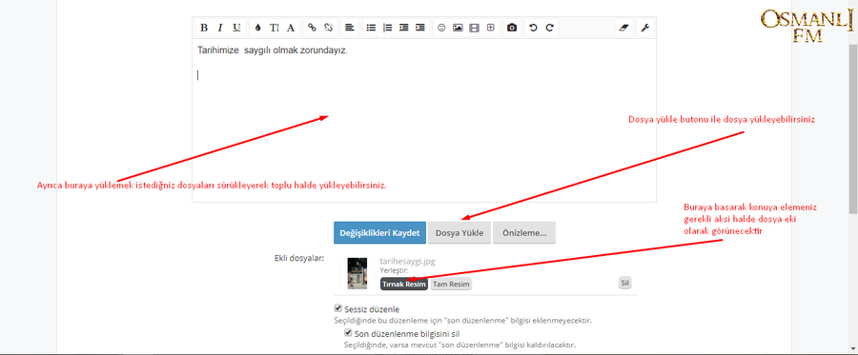Save changes with Değişiklikleri Kaydet
The height and width of the screenshot is (355, 858).
pos(379,232)
